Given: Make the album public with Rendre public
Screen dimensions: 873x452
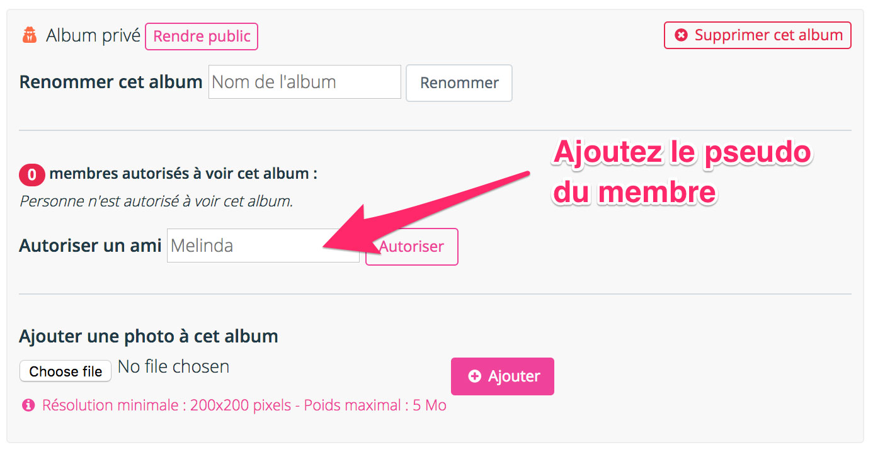Looking at the screenshot, I should 202,37.
